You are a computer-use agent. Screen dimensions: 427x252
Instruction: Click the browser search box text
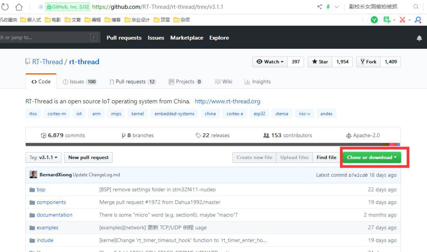point(373,7)
